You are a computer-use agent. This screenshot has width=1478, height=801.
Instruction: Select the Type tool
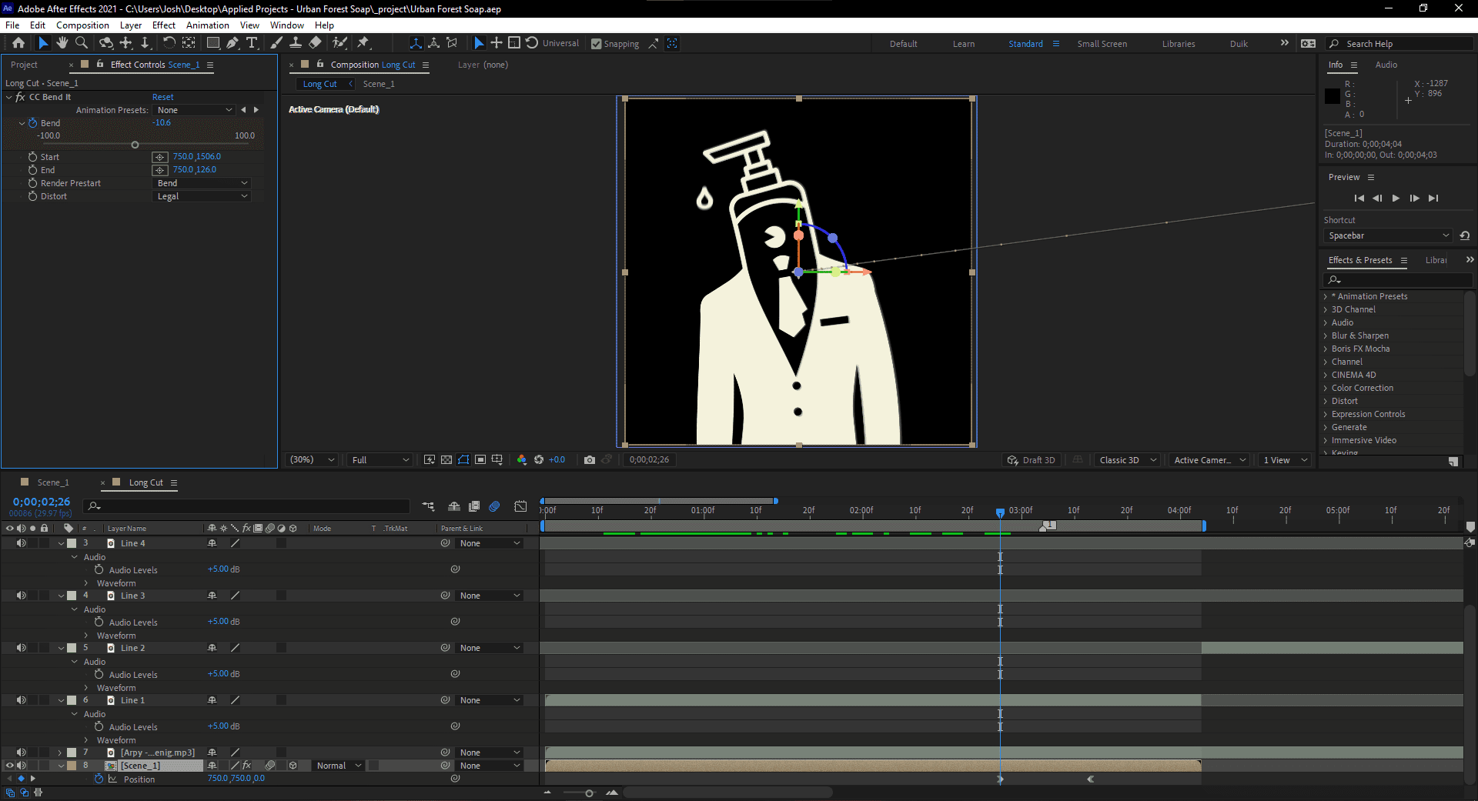coord(252,43)
